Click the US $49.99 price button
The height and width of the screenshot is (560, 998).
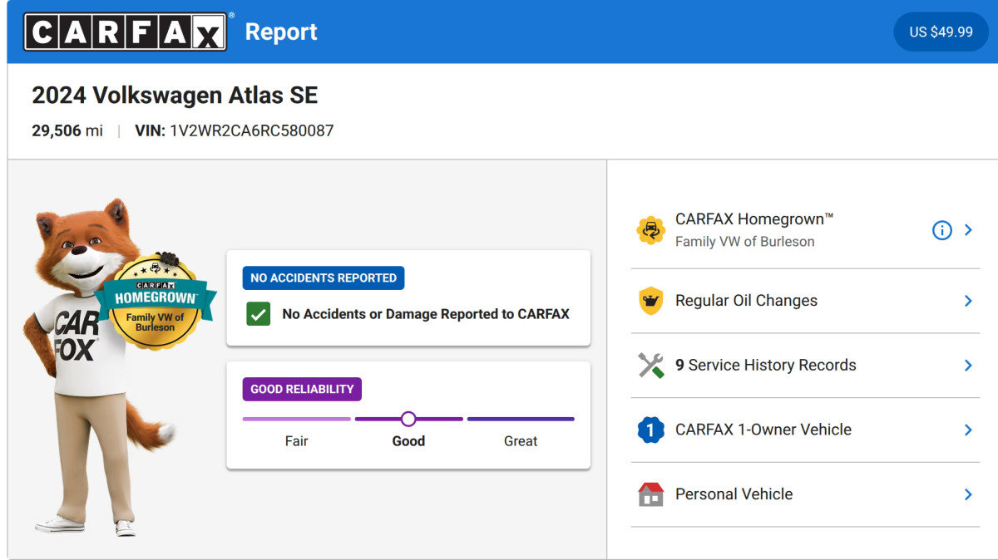941,32
